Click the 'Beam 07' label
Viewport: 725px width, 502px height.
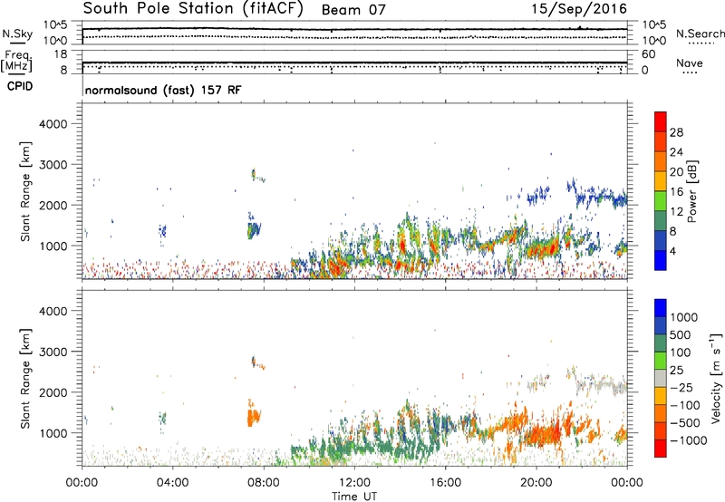353,10
